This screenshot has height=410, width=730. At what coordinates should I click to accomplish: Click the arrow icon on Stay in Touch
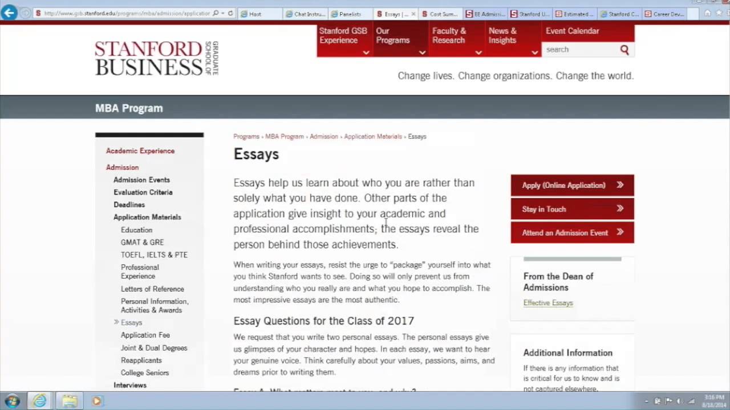620,208
